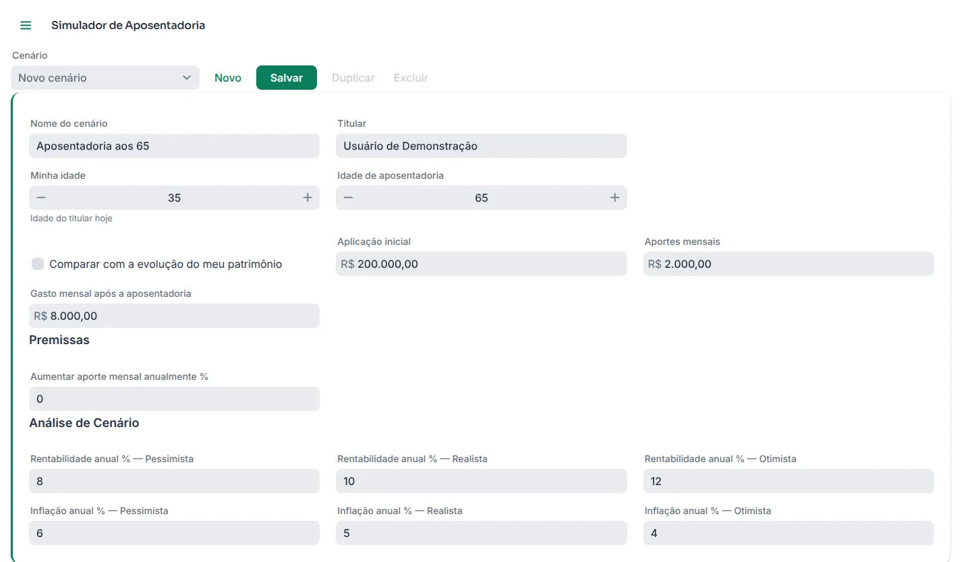
Task: Focus the Aportes mensais amount field
Action: (788, 264)
